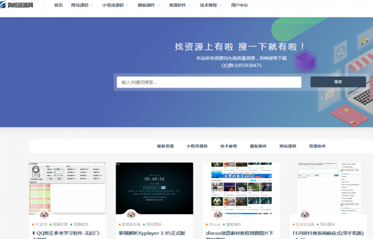The width and height of the screenshot is (373, 239).
Task: Click the Discuz tag on third card
Action: pyautogui.click(x=215, y=224)
